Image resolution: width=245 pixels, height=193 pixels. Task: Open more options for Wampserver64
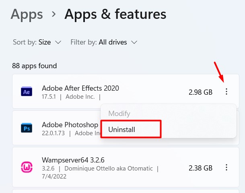click(226, 167)
